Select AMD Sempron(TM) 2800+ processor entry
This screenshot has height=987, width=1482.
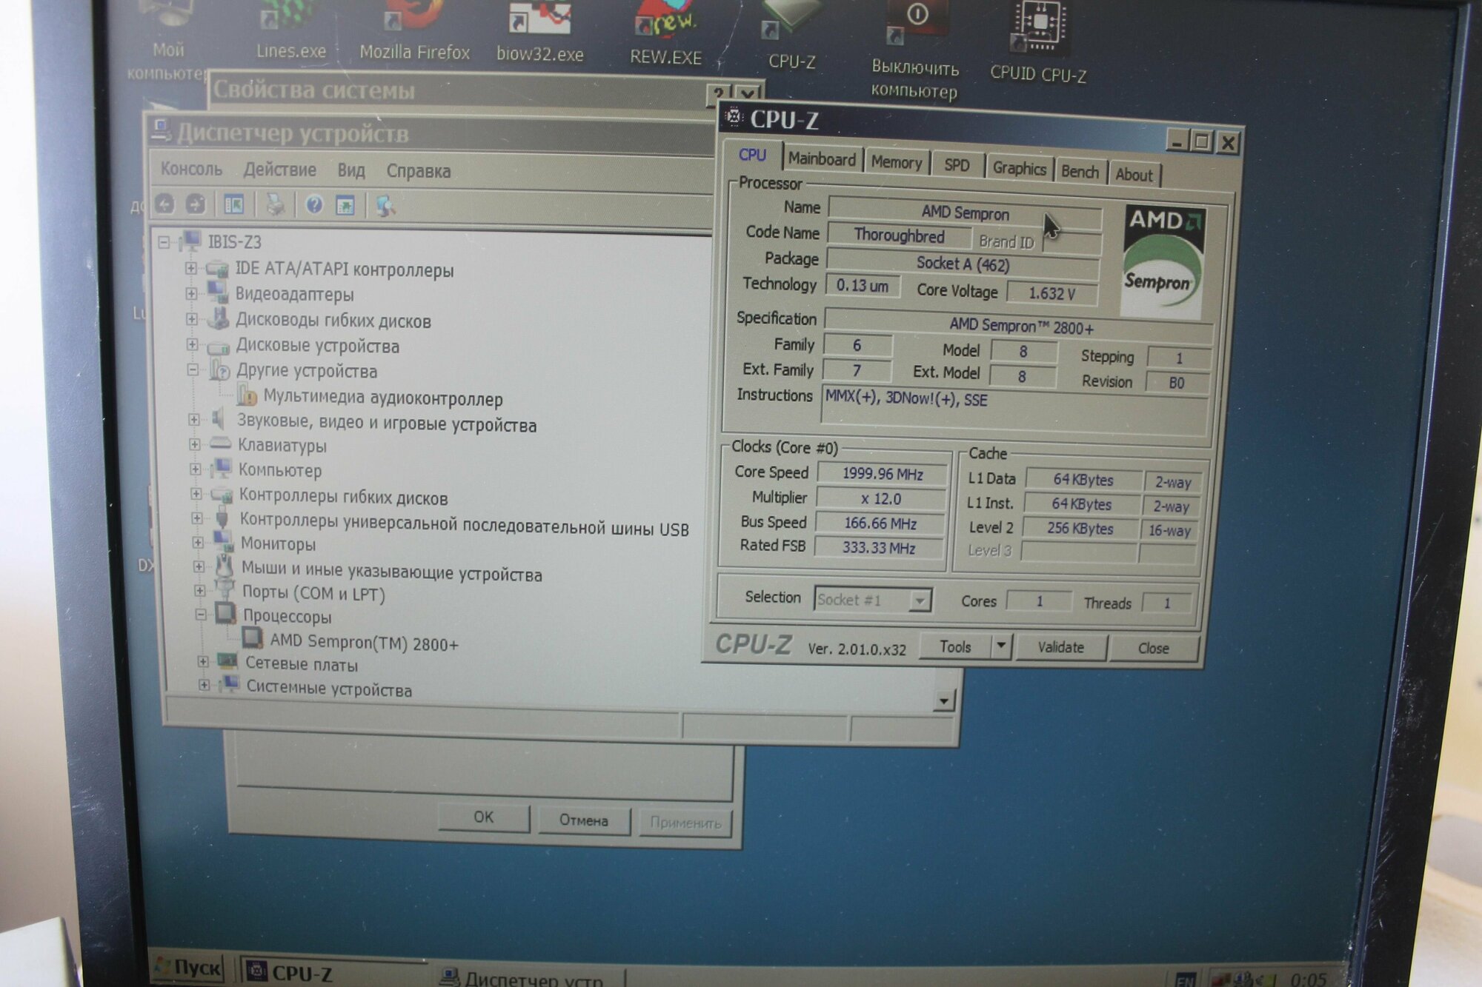pyautogui.click(x=363, y=643)
